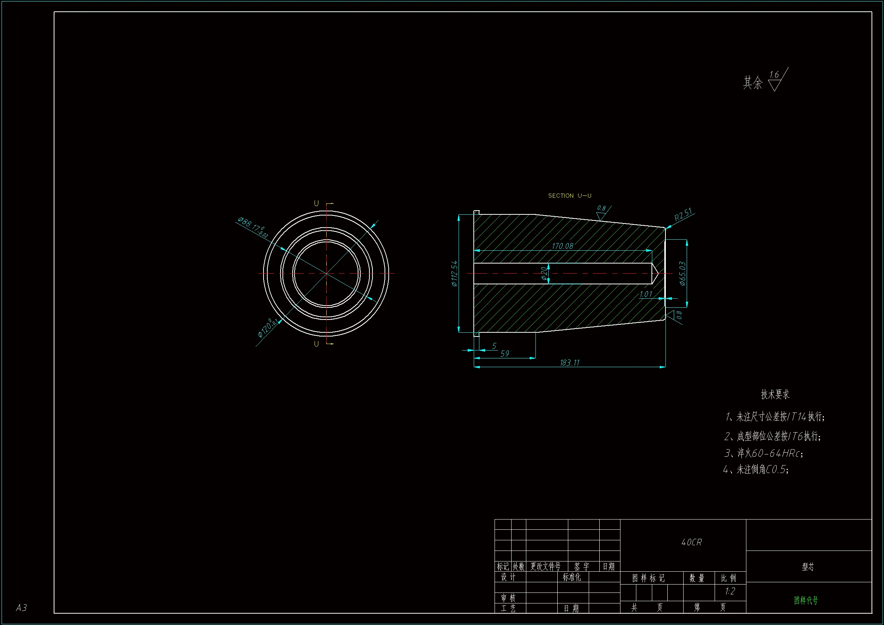Image resolution: width=884 pixels, height=625 pixels.
Task: Select the 0.8 roughness symbol on the taper
Action: point(602,214)
